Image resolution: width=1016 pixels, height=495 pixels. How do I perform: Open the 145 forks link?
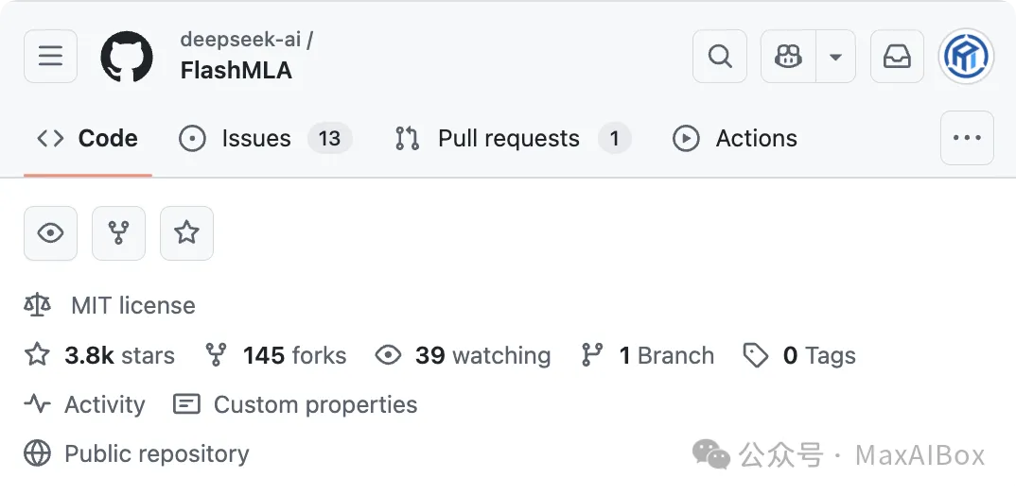click(x=293, y=356)
